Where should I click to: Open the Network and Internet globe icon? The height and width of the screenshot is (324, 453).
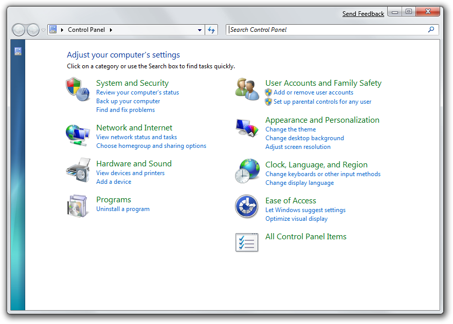click(78, 135)
